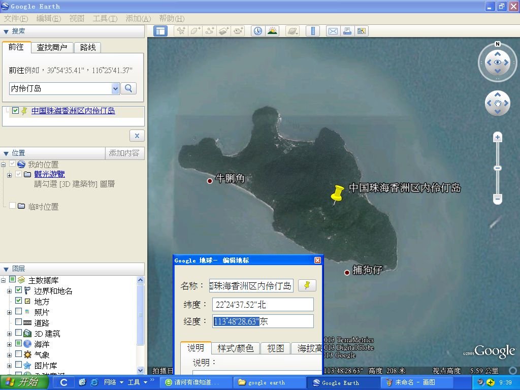Open the search box history dropdown
The image size is (520, 390).
pyautogui.click(x=115, y=88)
